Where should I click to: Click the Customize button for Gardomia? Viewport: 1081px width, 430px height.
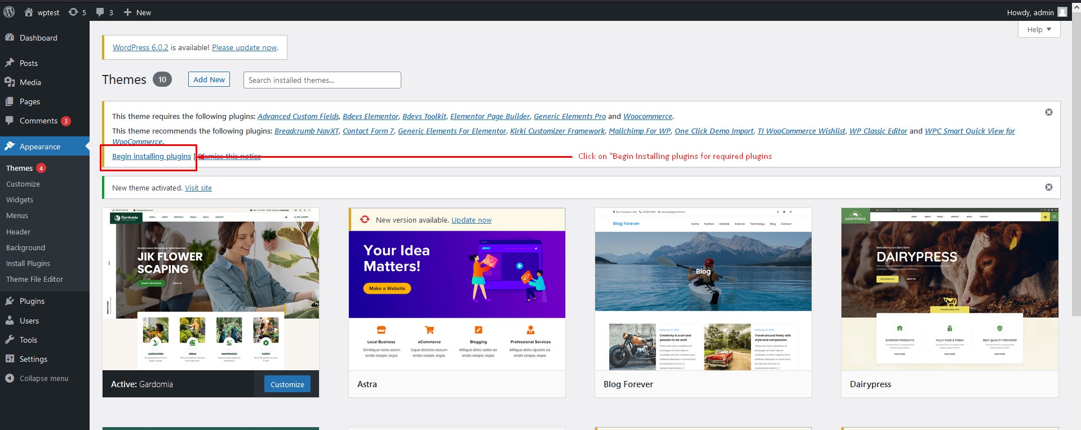(287, 384)
